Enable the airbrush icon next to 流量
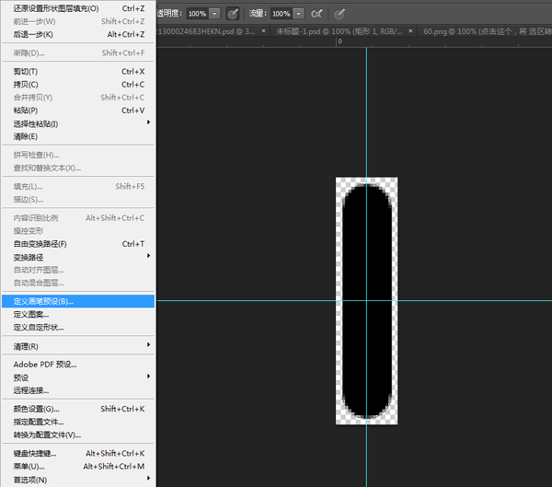The height and width of the screenshot is (487, 552). tap(317, 14)
